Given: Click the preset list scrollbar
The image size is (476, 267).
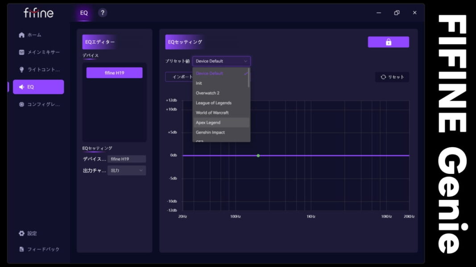Looking at the screenshot, I should (x=249, y=77).
